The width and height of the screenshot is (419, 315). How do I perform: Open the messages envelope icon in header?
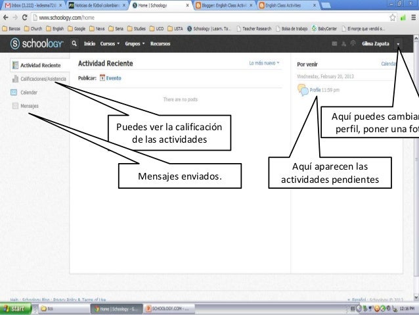point(334,43)
